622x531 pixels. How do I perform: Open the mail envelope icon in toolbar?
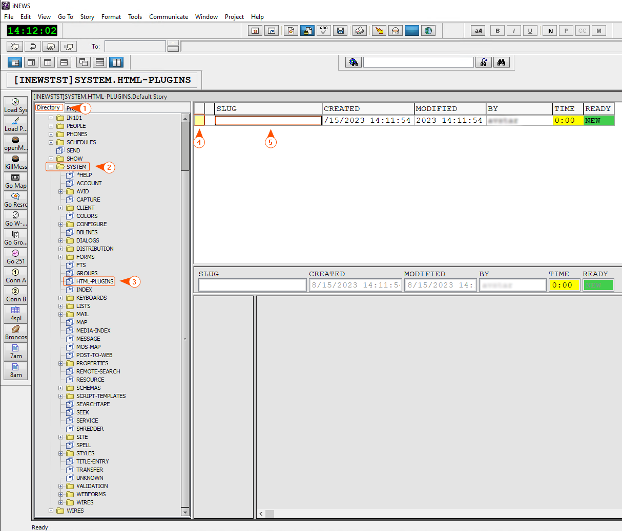[396, 31]
